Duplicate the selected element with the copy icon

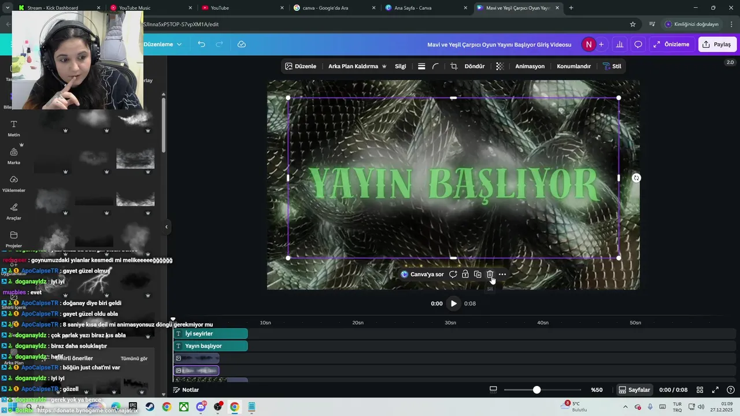pos(478,274)
